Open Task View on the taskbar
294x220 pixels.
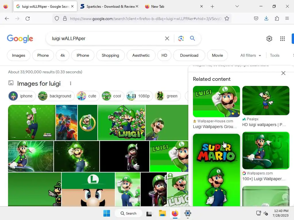point(149,213)
